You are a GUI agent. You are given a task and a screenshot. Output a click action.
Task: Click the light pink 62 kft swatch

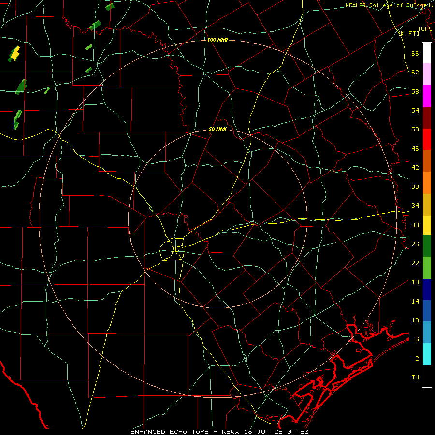tap(427, 74)
